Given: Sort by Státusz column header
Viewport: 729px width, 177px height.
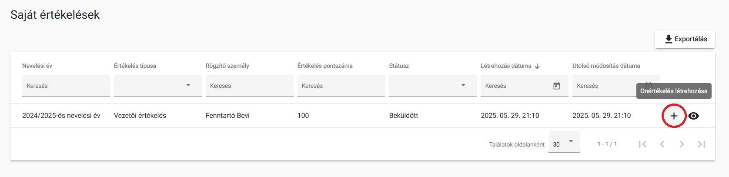Looking at the screenshot, I should coord(399,66).
